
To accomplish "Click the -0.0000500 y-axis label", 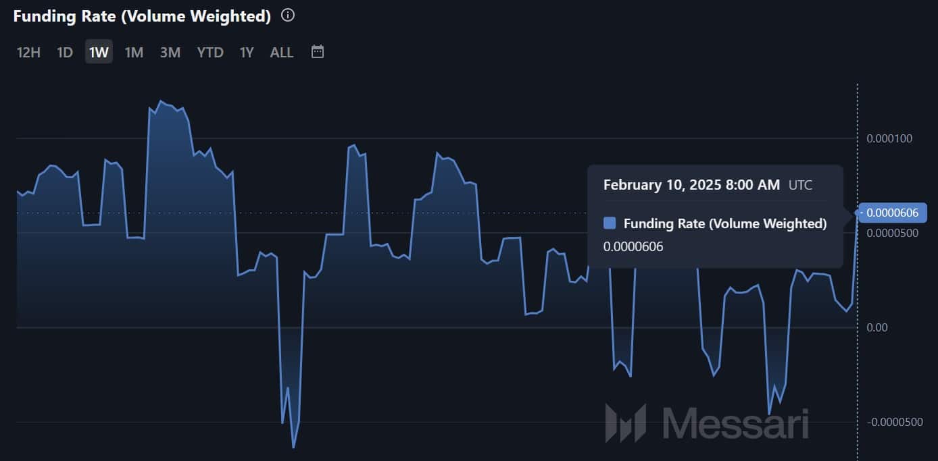I will click(894, 422).
